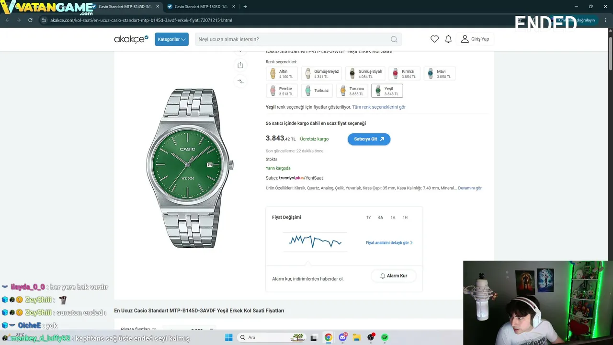
Task: Switch price chart to 1Y range
Action: [368, 218]
